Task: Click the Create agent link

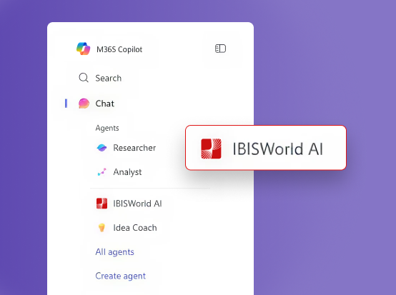Action: point(121,276)
